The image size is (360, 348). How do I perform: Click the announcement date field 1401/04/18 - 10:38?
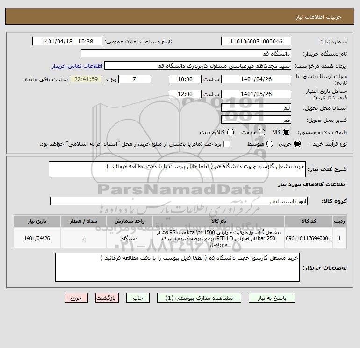67,41
